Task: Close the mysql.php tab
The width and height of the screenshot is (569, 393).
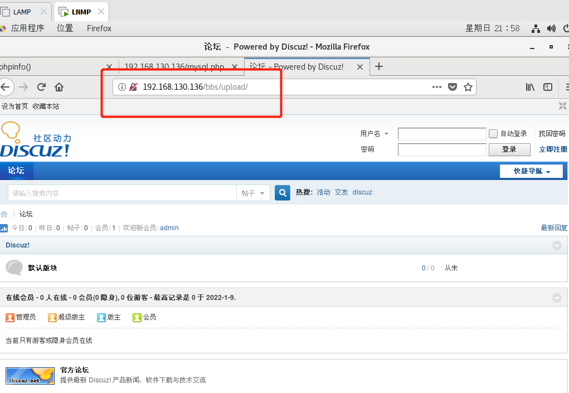Action: coord(235,67)
